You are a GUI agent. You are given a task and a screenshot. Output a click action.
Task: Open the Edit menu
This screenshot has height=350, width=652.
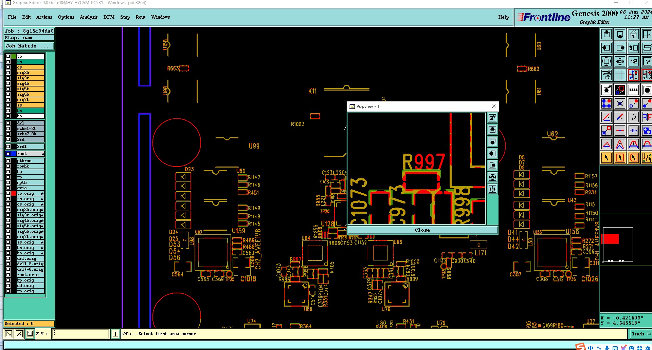point(26,17)
